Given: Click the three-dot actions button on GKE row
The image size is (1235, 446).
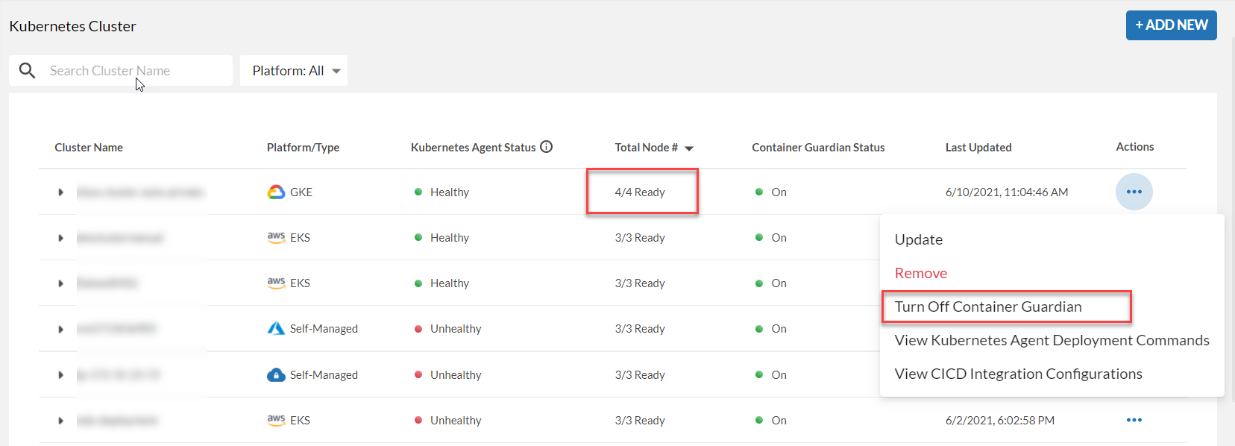Looking at the screenshot, I should [x=1134, y=192].
